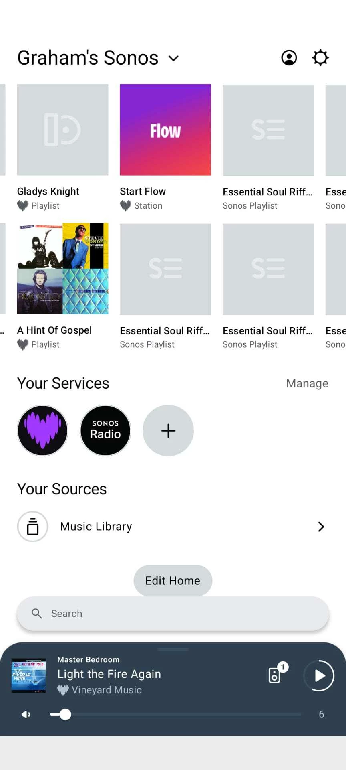The height and width of the screenshot is (770, 346).
Task: Add a new music service
Action: coord(168,430)
